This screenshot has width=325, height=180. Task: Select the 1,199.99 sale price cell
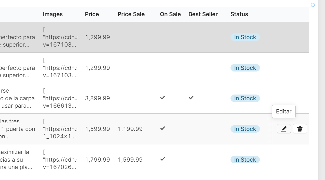130,129
